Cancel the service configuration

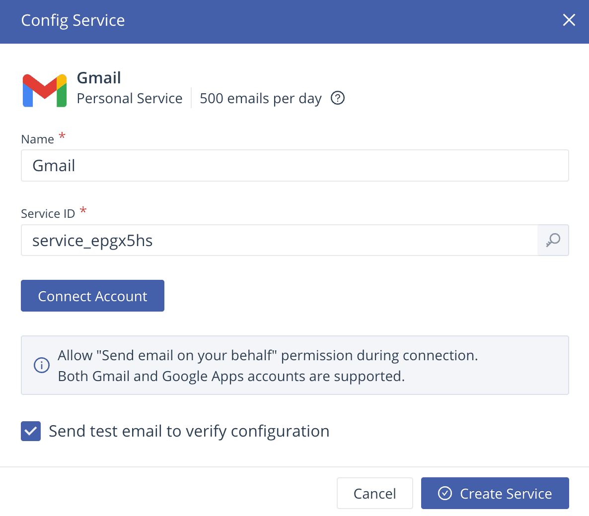pyautogui.click(x=374, y=493)
